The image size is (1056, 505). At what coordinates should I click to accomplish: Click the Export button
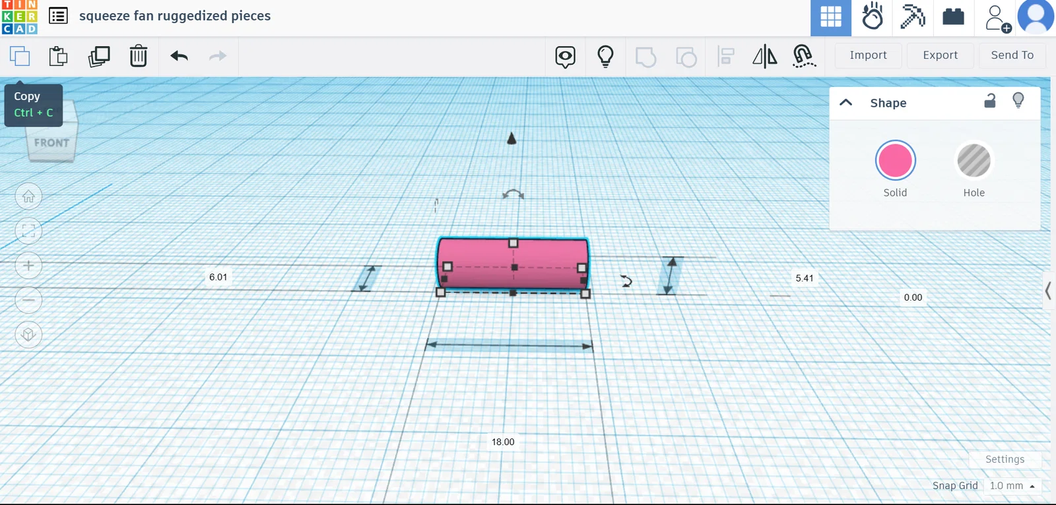(x=940, y=55)
